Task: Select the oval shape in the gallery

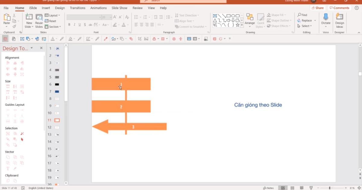Action: pos(233,16)
